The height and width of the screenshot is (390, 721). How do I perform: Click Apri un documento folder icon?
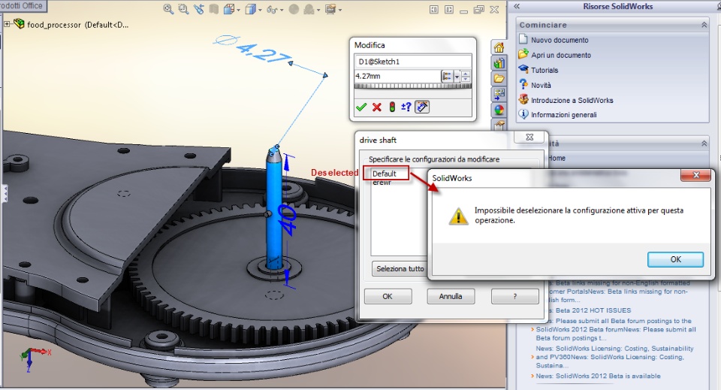tap(523, 54)
